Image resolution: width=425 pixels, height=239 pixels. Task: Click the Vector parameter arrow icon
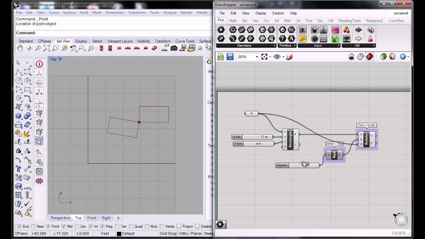(x=221, y=39)
